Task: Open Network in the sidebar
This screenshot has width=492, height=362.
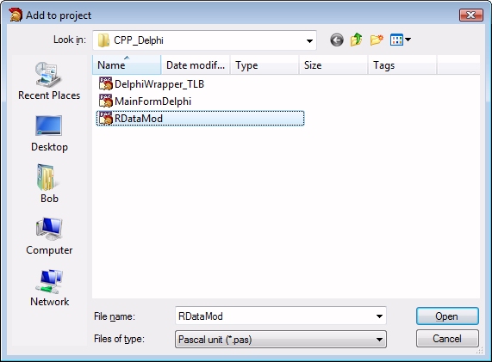Action: point(49,288)
